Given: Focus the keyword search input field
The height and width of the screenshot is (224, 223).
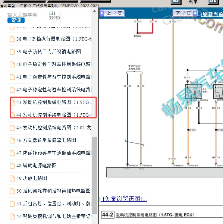Looking at the screenshot, I should [x=22, y=15].
